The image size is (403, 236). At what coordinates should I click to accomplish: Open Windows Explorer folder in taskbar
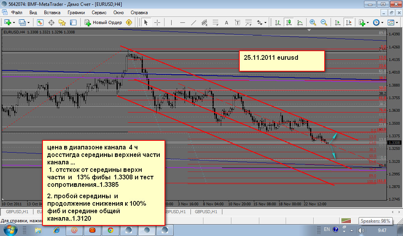(x=38, y=230)
